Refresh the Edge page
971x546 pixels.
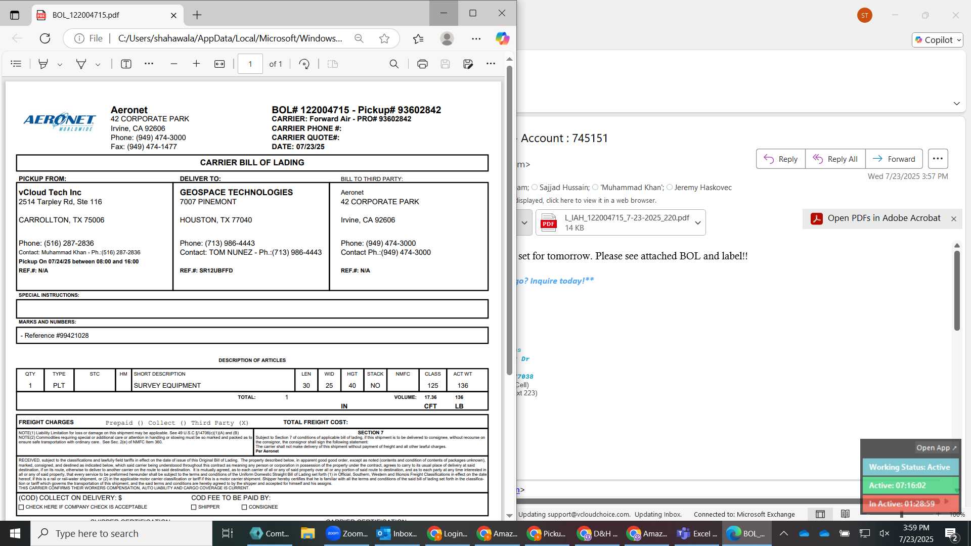pos(45,38)
